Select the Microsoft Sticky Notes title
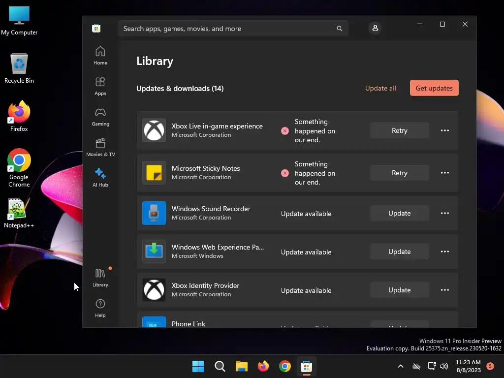 206,168
